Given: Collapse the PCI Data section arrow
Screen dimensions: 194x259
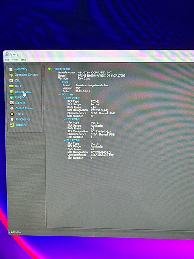Looking at the screenshot, I should pyautogui.click(x=60, y=95).
